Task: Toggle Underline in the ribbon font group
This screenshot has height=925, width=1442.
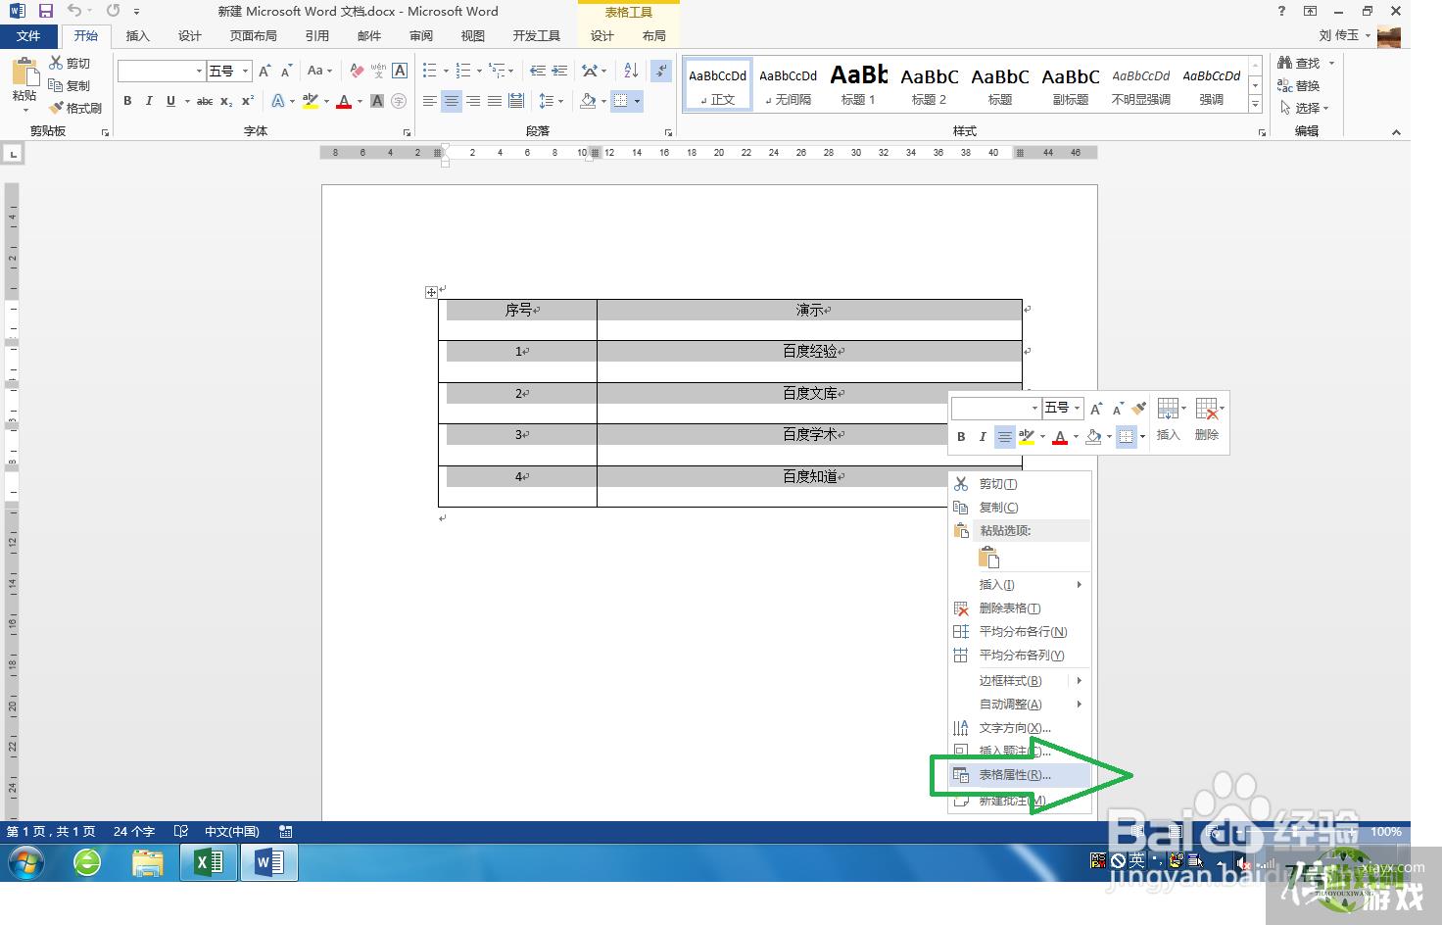Action: tap(170, 101)
